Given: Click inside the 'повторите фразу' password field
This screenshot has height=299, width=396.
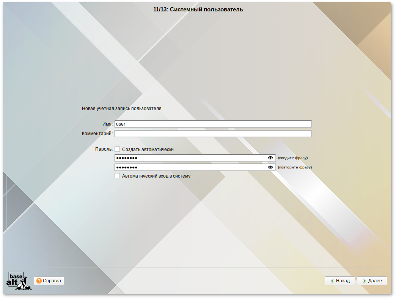Looking at the screenshot, I should [190, 167].
